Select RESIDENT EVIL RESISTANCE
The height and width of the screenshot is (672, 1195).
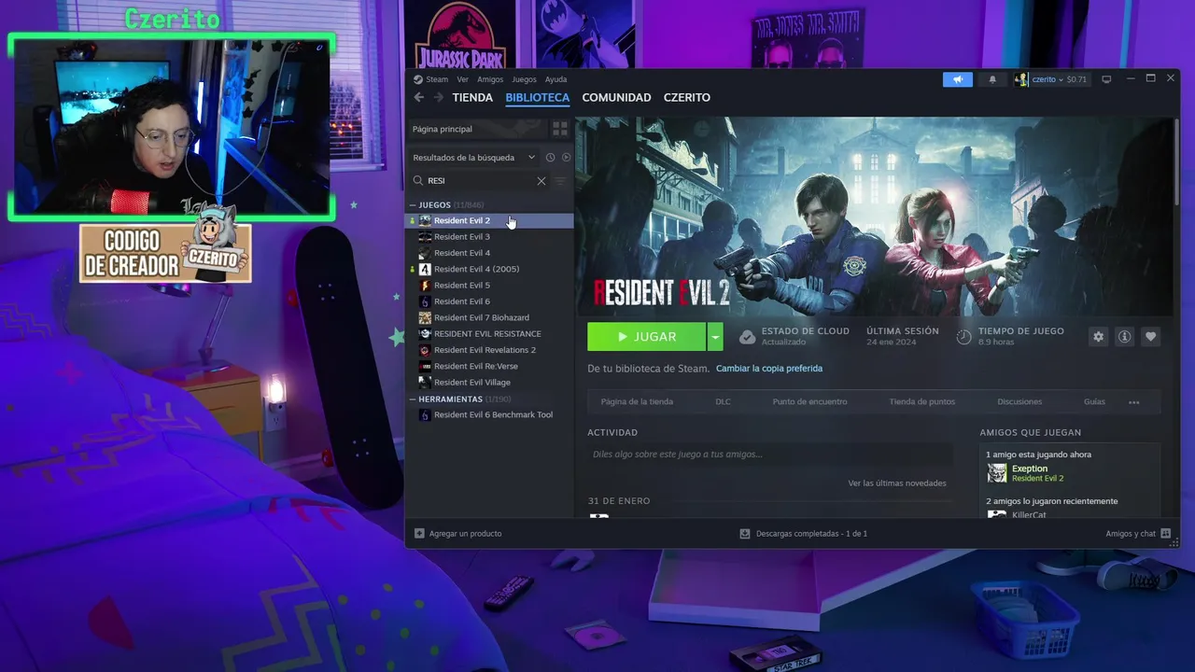click(489, 334)
